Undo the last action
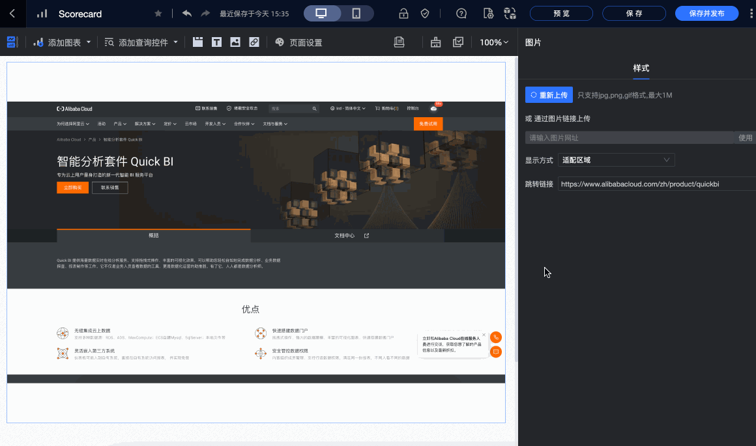 [187, 14]
